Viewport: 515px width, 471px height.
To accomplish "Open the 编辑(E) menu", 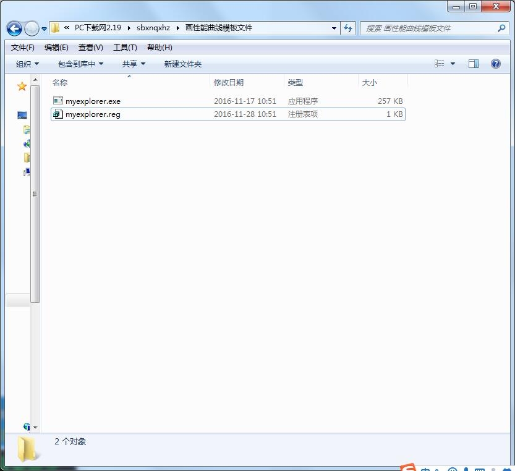I will point(56,48).
